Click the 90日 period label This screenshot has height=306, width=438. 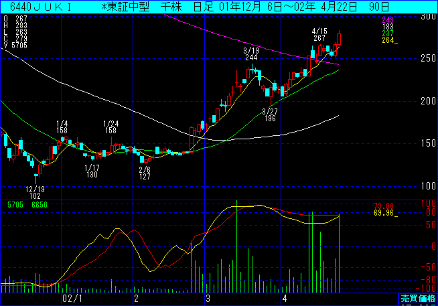pos(379,7)
